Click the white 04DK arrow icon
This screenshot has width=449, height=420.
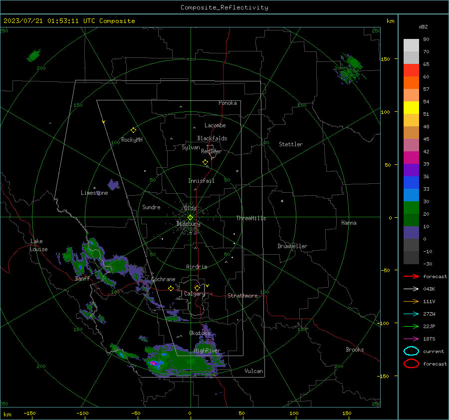(x=411, y=289)
